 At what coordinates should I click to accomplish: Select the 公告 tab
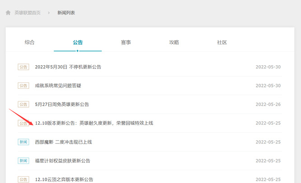(78, 42)
